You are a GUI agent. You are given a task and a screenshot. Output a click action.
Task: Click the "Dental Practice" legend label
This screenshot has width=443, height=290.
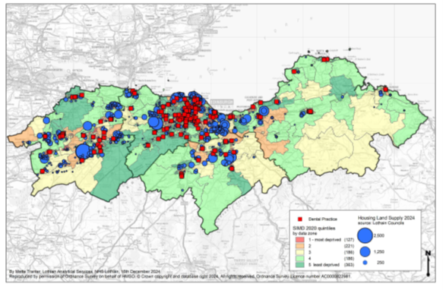pos(323,219)
